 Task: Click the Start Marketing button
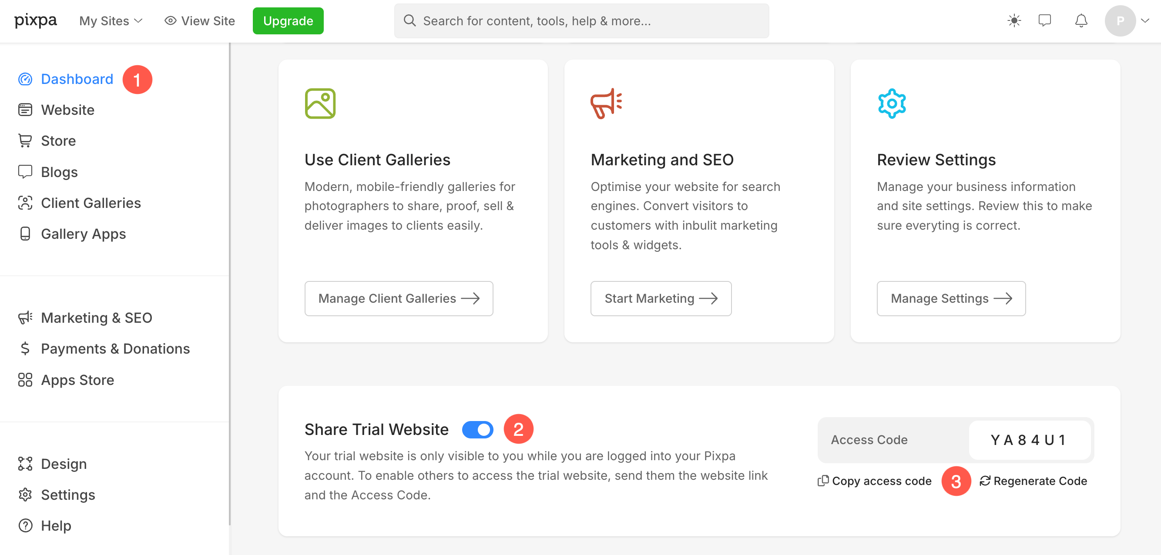[x=661, y=298]
